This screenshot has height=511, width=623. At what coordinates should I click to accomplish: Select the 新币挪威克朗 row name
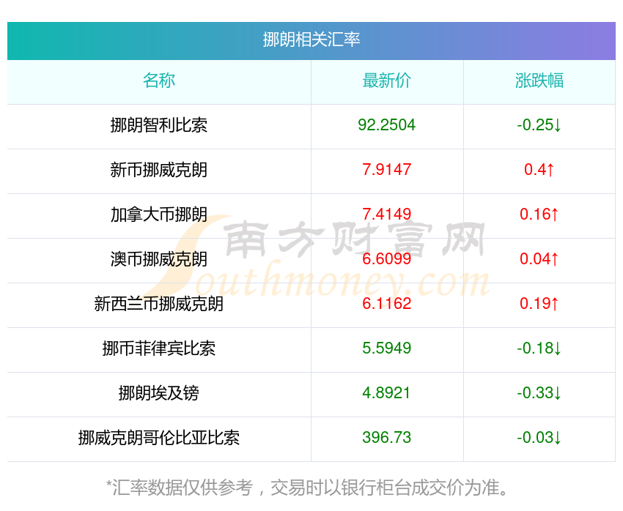(x=159, y=170)
